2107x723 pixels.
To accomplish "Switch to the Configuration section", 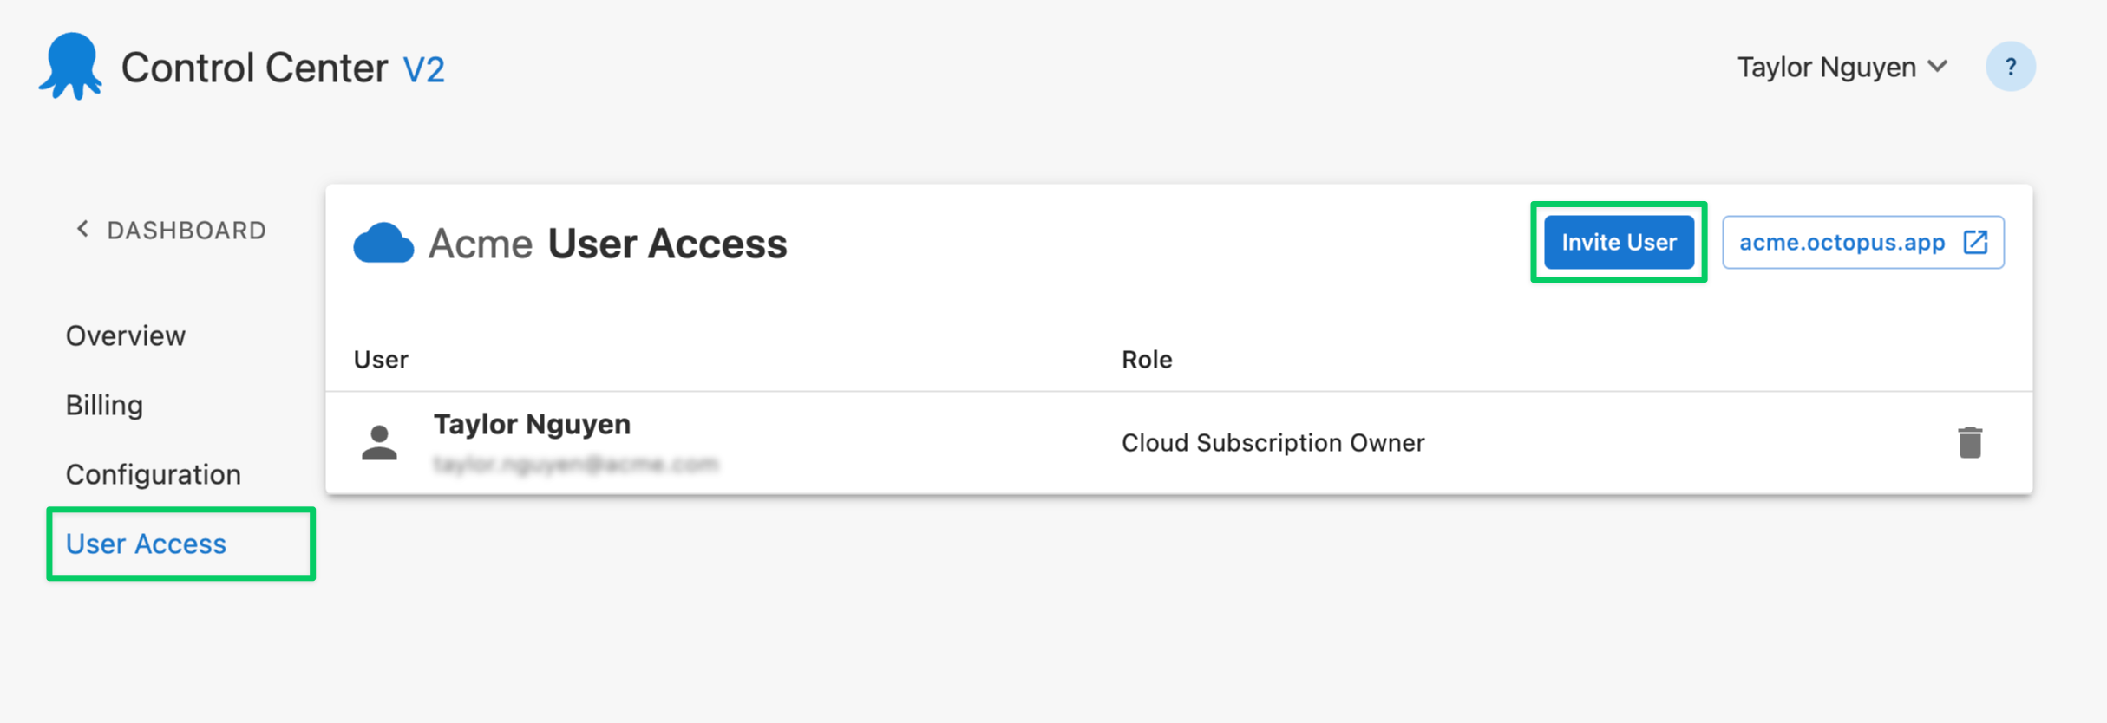I will (154, 474).
